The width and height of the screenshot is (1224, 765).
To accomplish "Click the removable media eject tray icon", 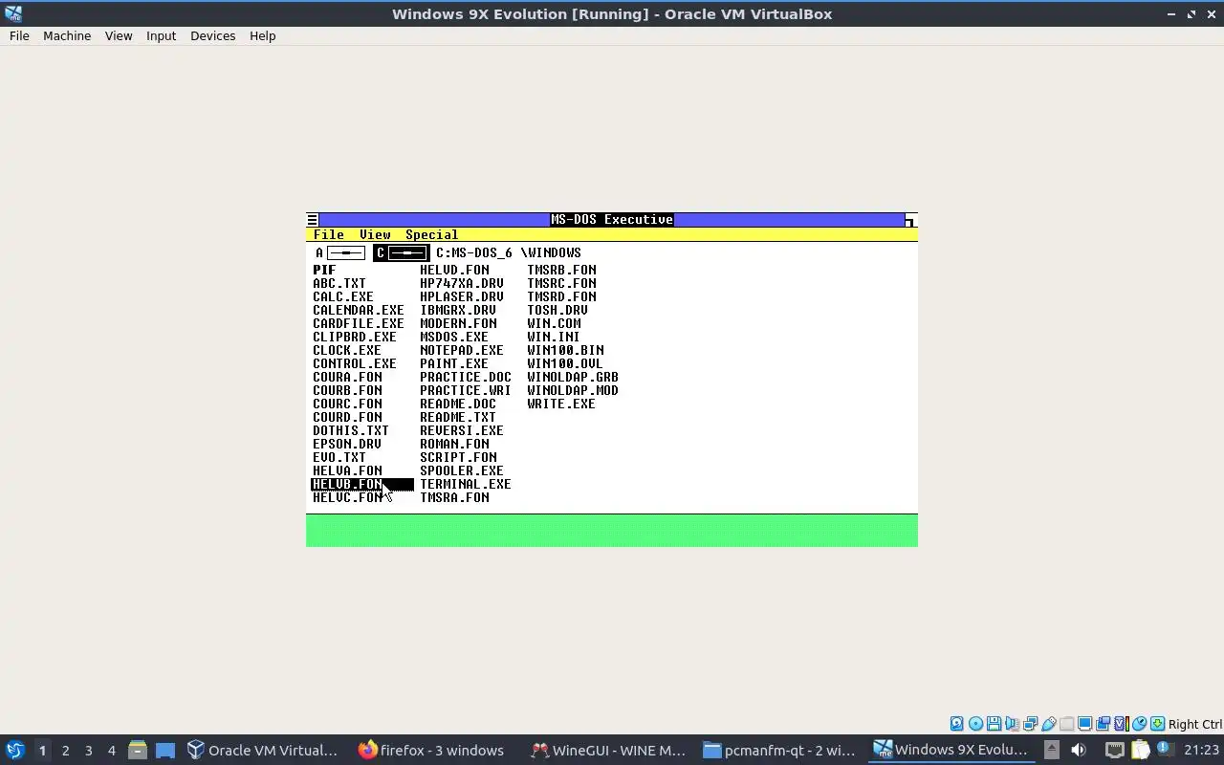I will [x=1051, y=750].
